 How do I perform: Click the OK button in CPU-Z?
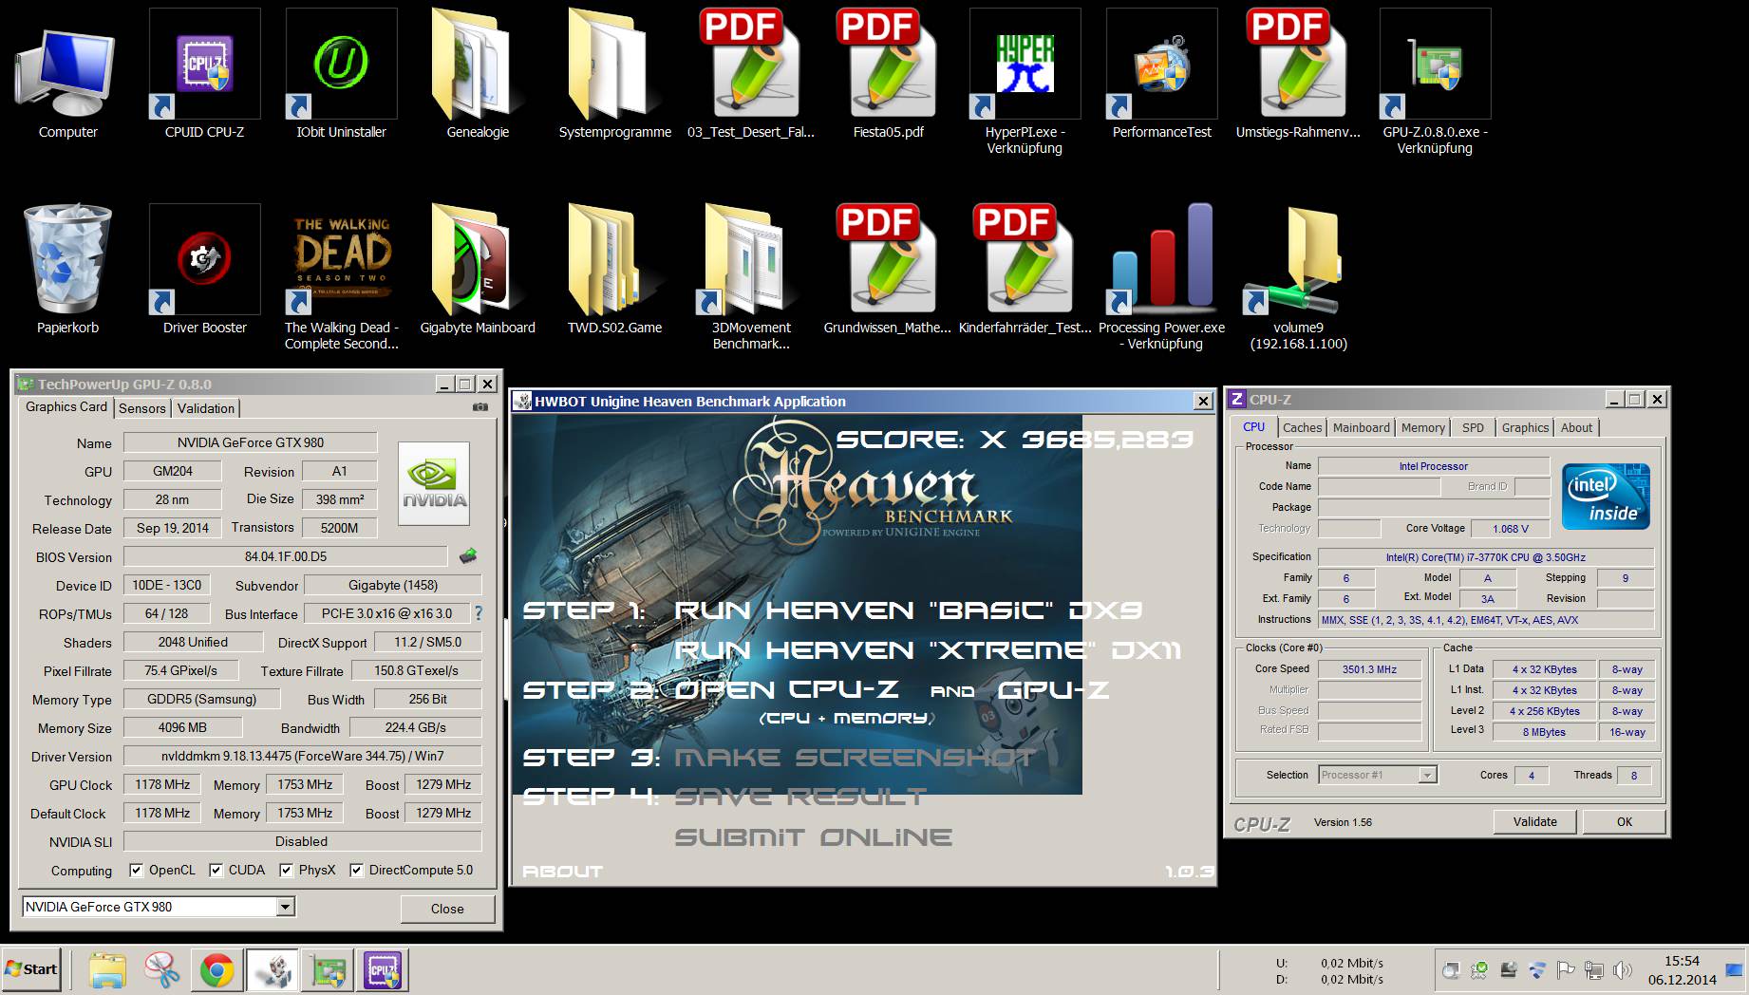tap(1625, 821)
